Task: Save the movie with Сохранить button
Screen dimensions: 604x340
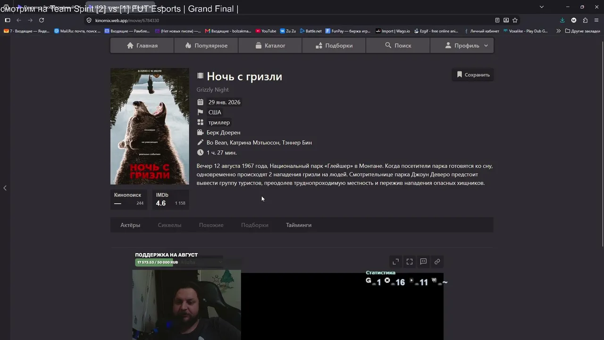Action: (473, 75)
